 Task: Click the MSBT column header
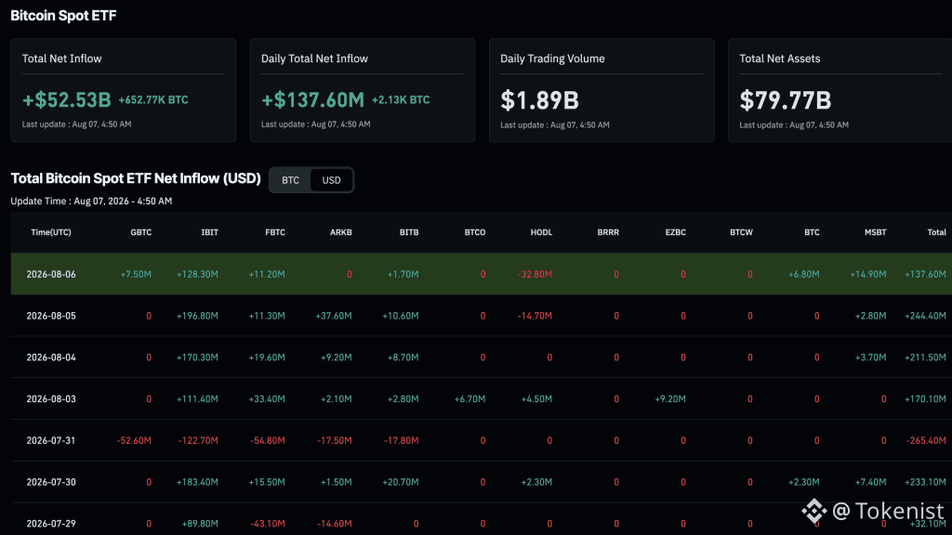coord(875,232)
